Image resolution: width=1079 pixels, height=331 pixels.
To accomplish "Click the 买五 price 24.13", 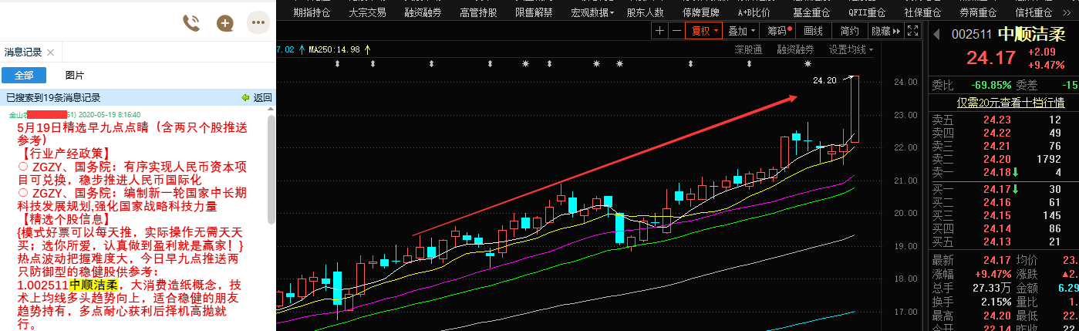I will tap(996, 241).
